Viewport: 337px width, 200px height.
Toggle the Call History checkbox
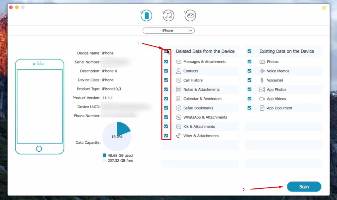[x=166, y=80]
